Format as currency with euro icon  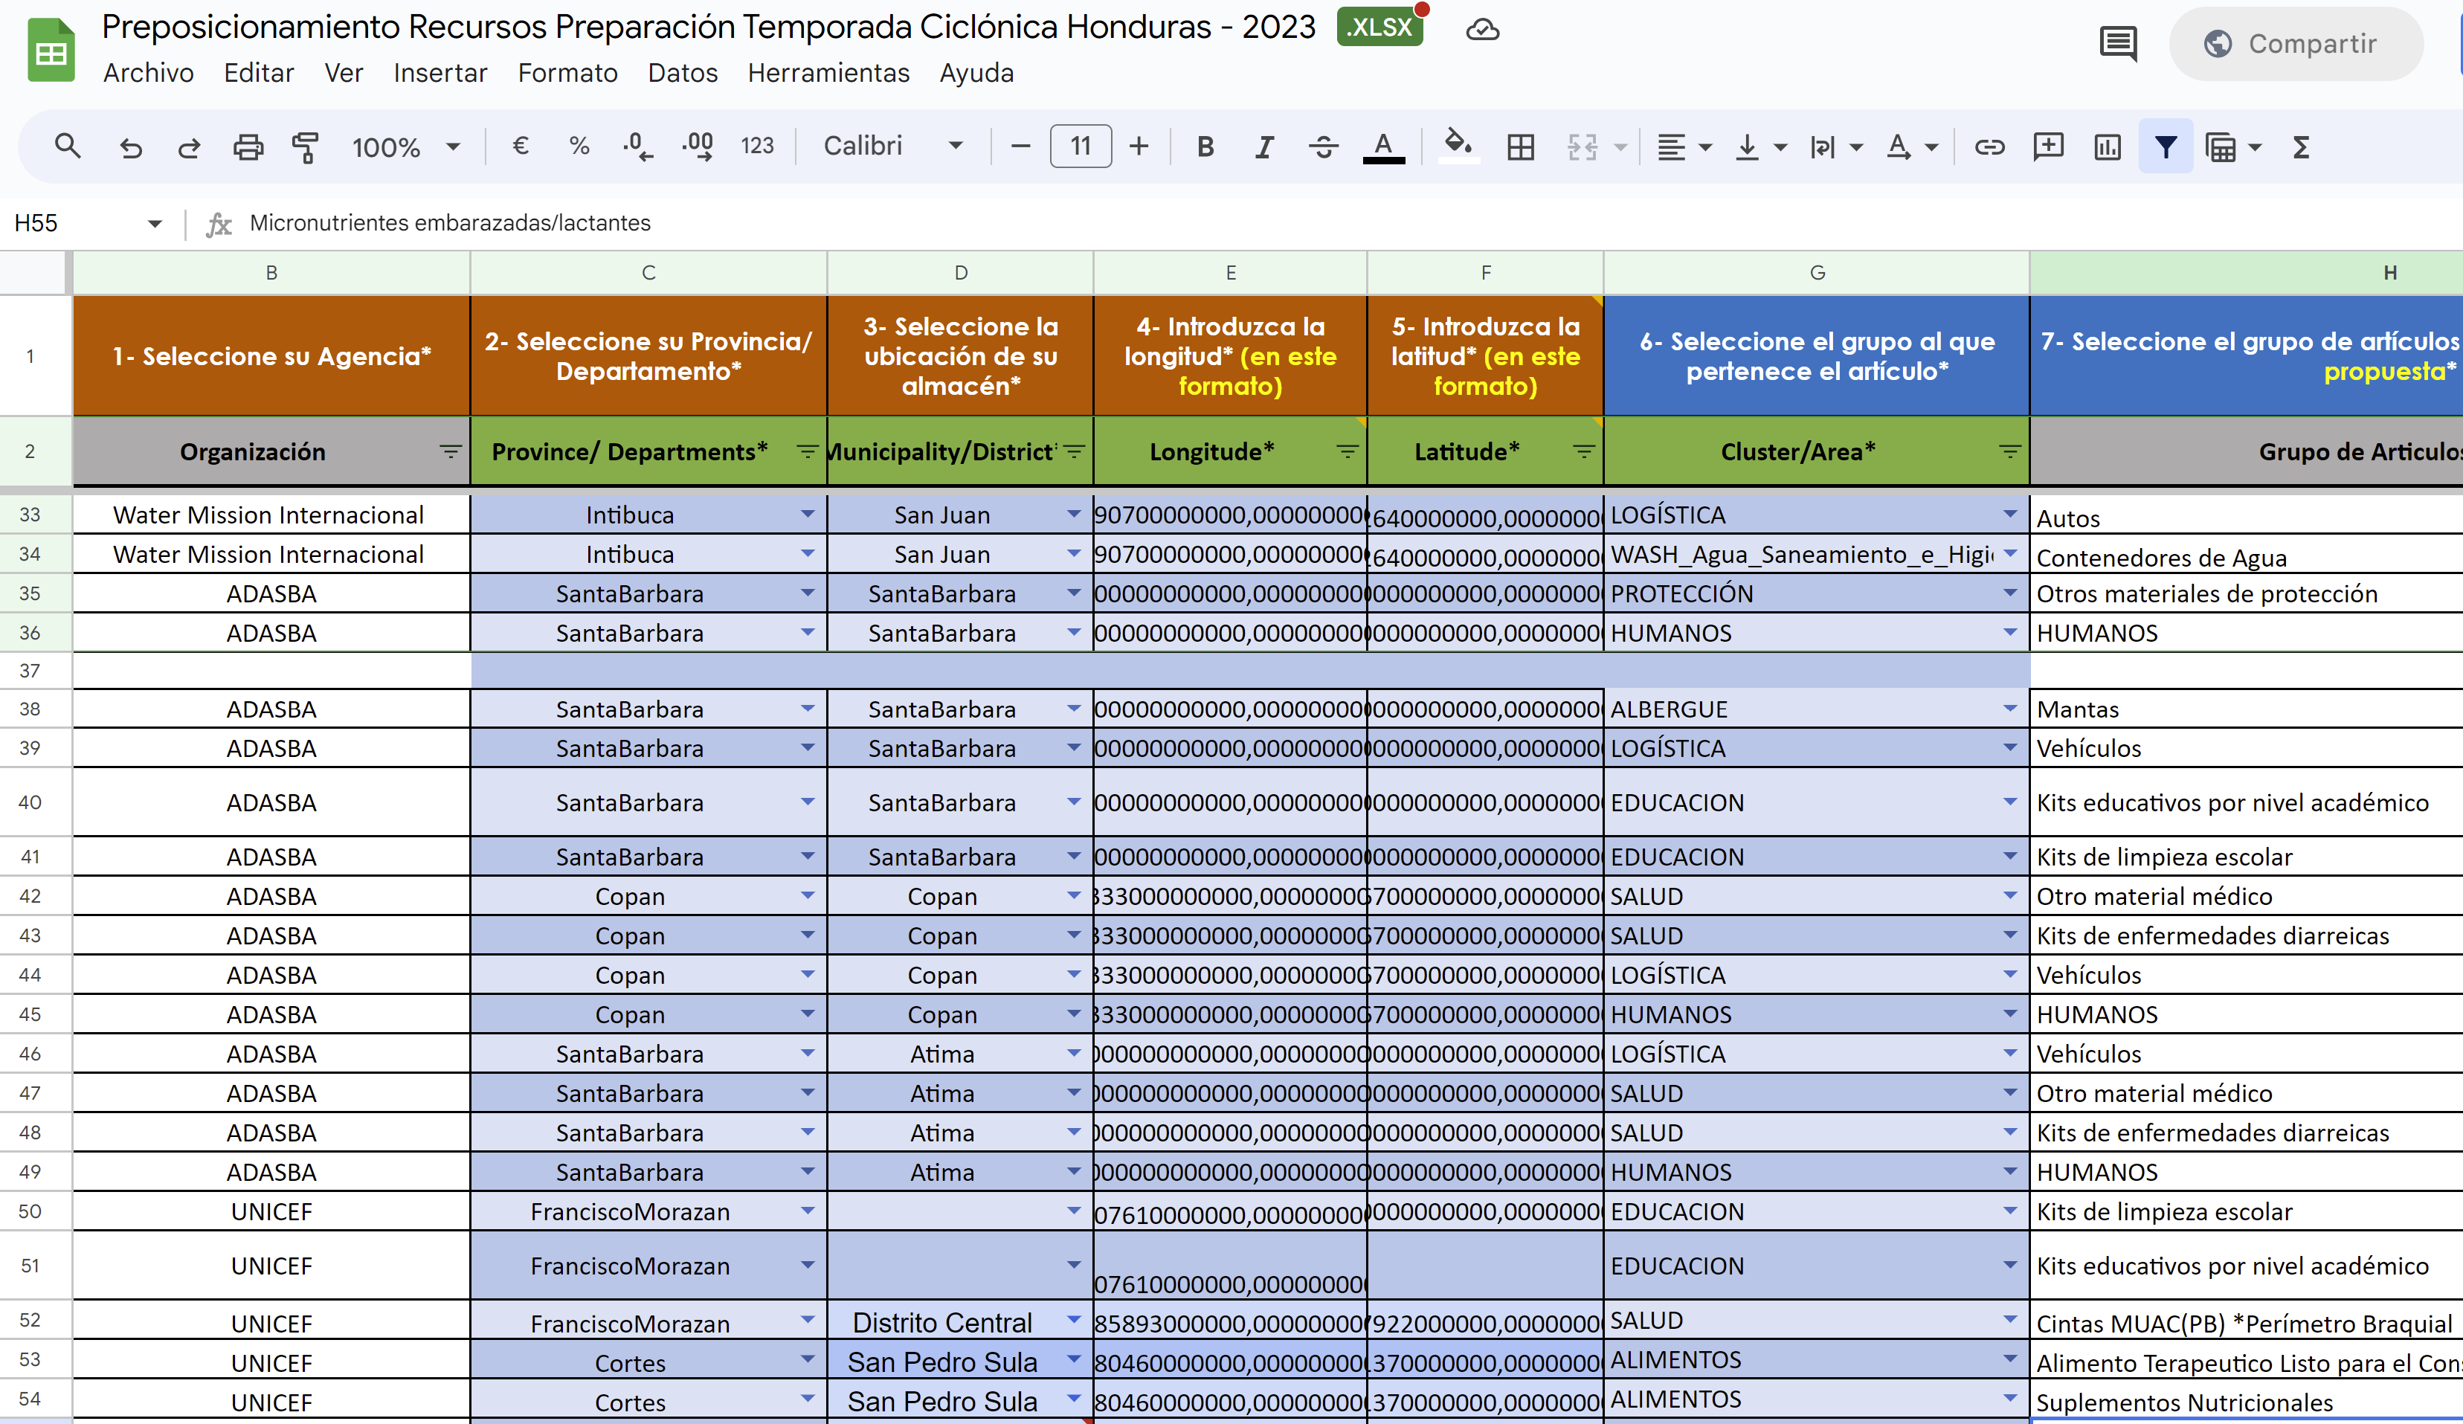point(521,146)
